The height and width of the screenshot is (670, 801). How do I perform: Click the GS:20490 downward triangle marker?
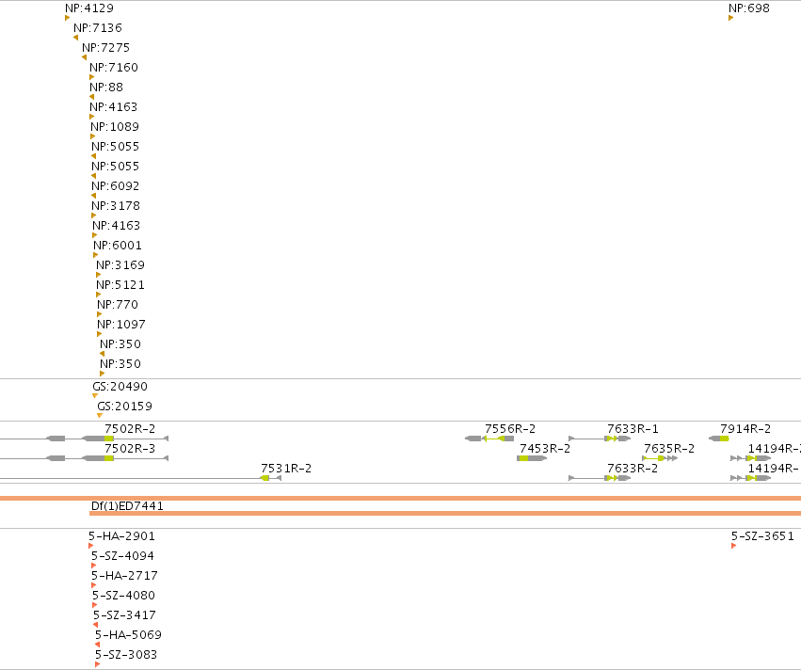(x=95, y=396)
